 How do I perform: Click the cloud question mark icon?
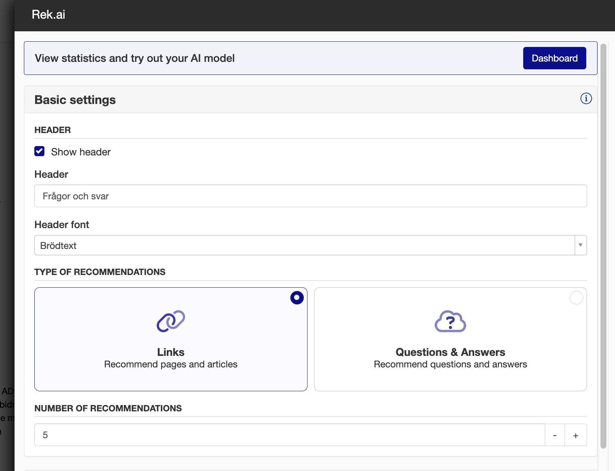tap(450, 321)
